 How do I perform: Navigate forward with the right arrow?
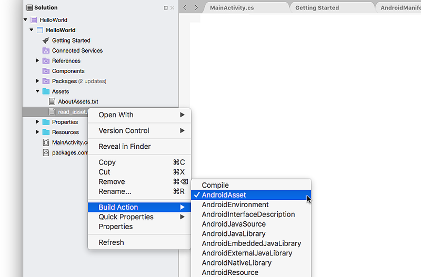[x=196, y=7]
